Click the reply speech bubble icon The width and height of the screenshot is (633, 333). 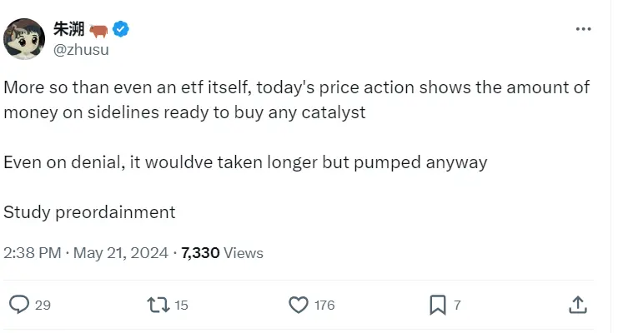18,305
